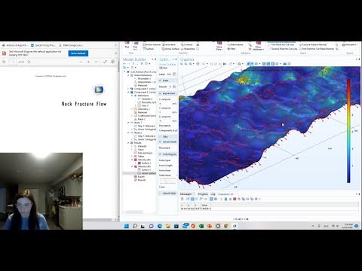
Task: Add an Isosurface plot from the ribbon
Action: coord(169,44)
